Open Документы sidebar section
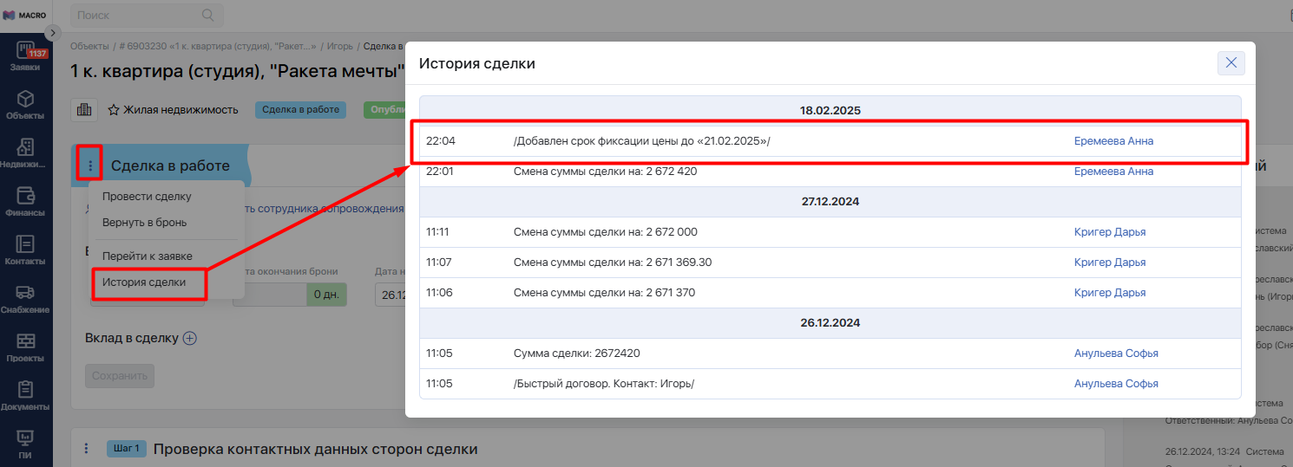 [25, 395]
